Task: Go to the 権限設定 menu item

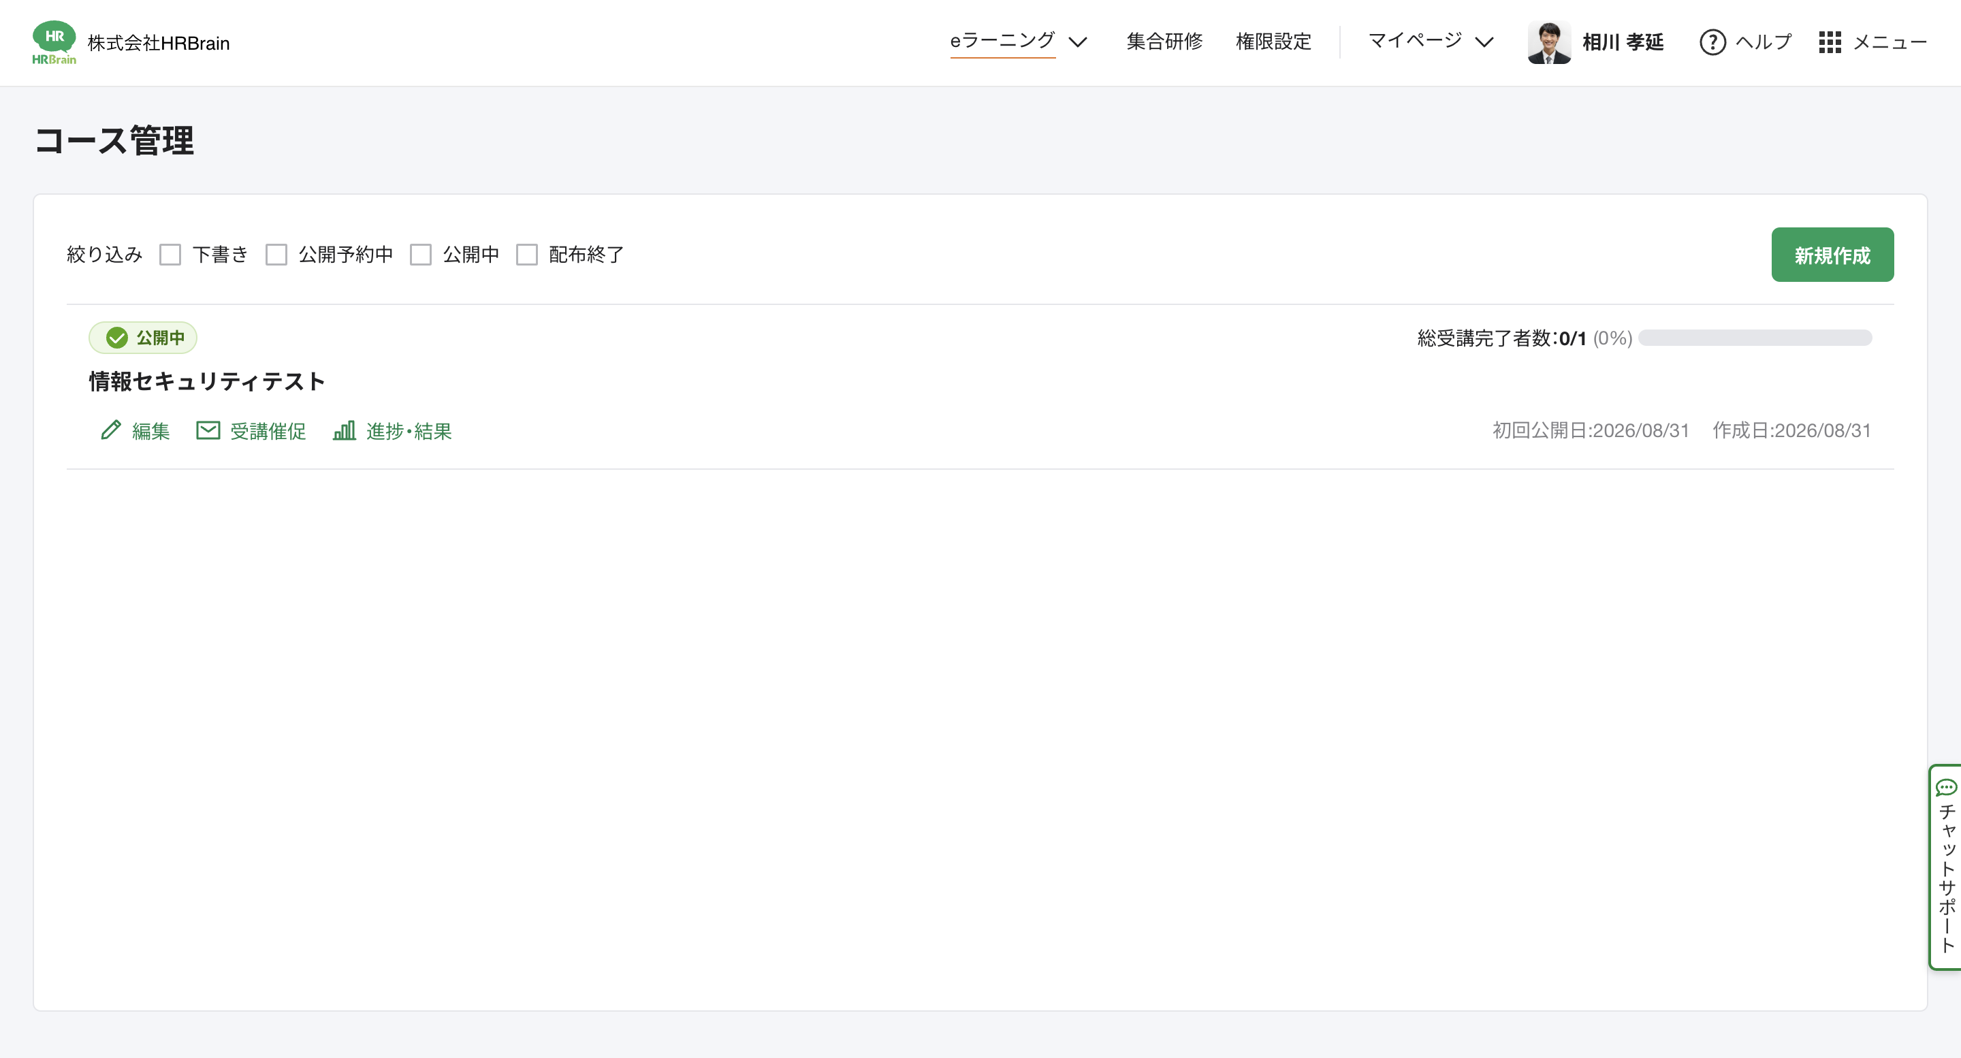Action: coord(1273,42)
